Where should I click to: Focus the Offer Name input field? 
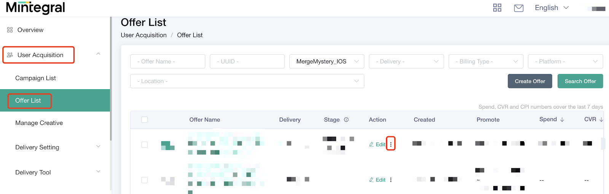click(x=167, y=62)
